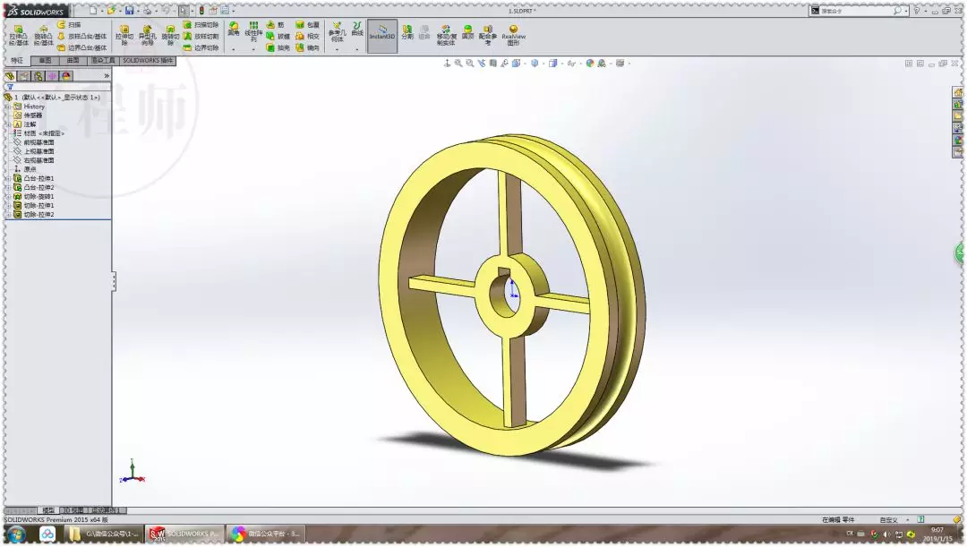Choose the Mirror tool (镜向)

point(307,47)
